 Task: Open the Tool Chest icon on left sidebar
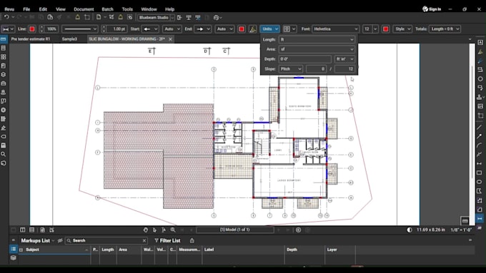[x=4, y=83]
